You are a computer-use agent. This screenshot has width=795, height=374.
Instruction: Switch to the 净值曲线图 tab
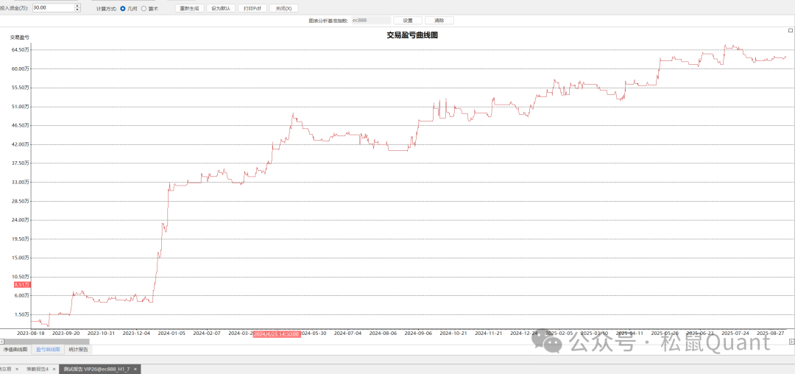point(15,349)
